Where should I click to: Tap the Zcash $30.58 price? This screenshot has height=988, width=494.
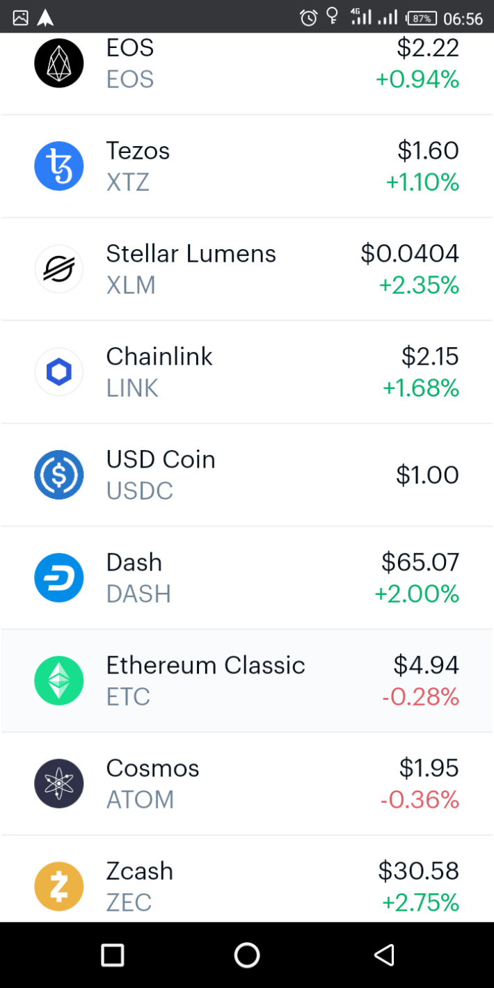point(418,870)
